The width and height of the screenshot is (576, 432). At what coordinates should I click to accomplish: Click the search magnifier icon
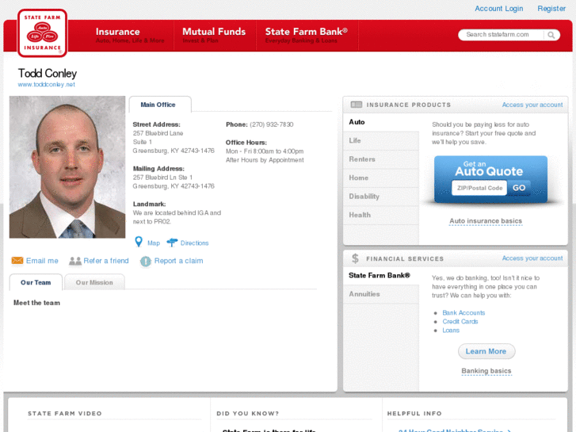click(551, 35)
